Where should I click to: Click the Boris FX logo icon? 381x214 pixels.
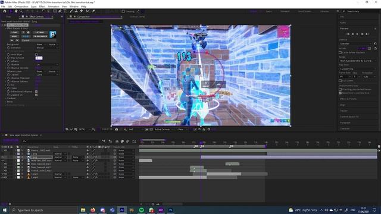53,34
